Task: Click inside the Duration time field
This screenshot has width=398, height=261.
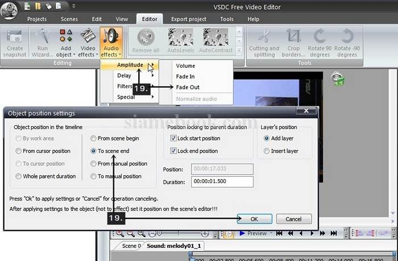Action: tap(222, 182)
